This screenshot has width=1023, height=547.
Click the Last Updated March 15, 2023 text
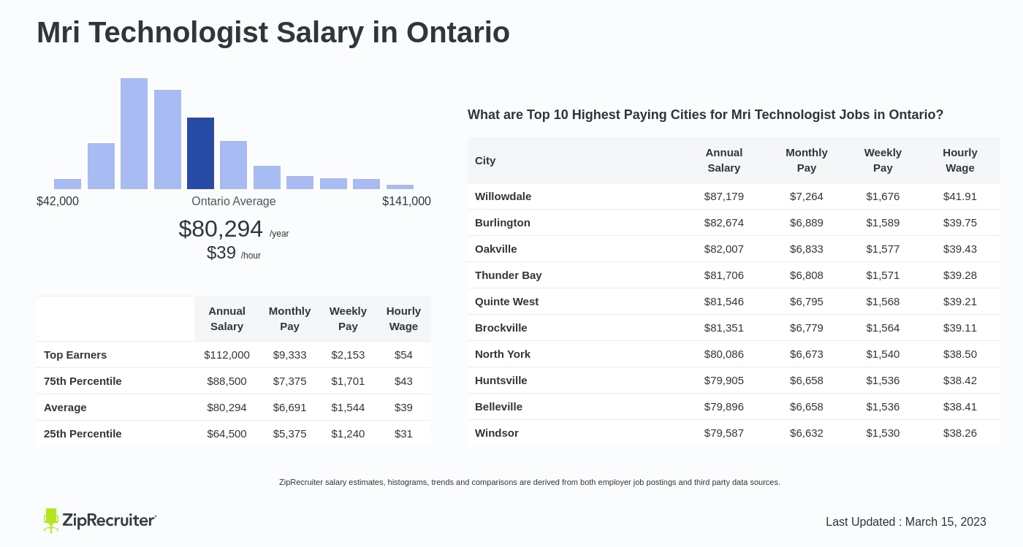(906, 522)
